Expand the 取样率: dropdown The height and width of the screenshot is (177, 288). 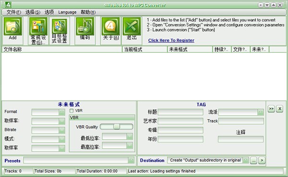[62, 121]
